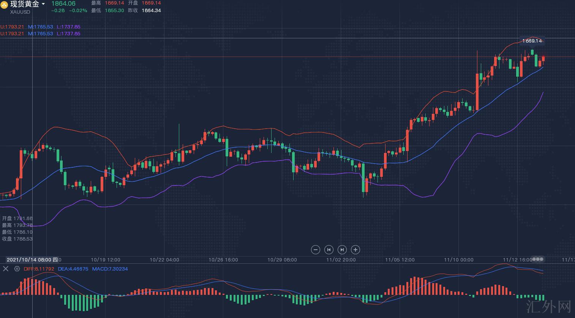Zoom out the chart with minus button
Image resolution: width=575 pixels, height=318 pixels.
(x=315, y=250)
